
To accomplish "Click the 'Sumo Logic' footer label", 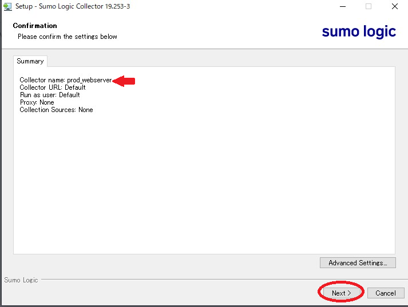I will tap(21, 280).
